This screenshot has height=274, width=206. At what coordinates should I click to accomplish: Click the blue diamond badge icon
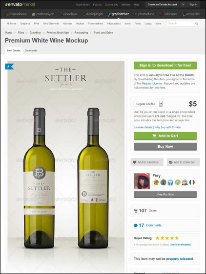click(178, 183)
